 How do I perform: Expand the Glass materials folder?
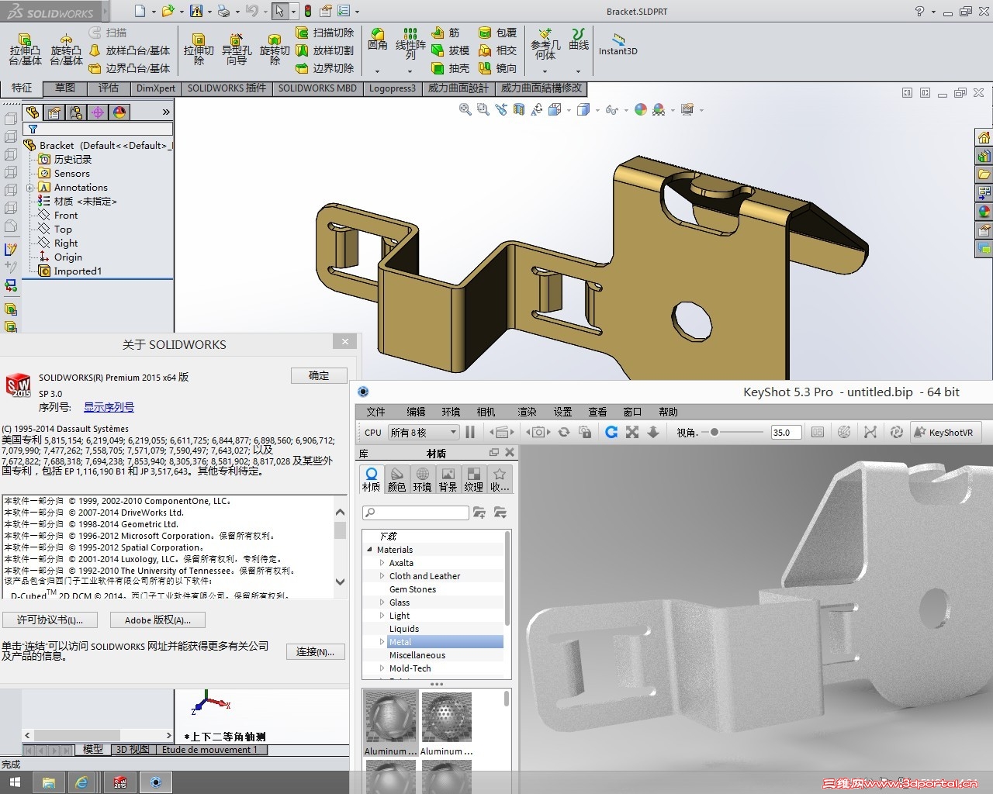click(x=382, y=602)
